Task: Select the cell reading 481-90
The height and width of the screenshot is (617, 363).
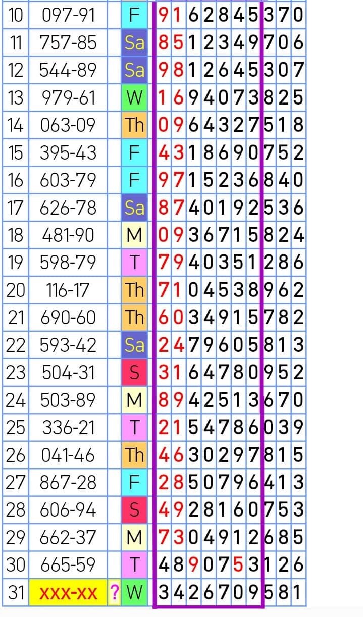Action: [x=68, y=235]
